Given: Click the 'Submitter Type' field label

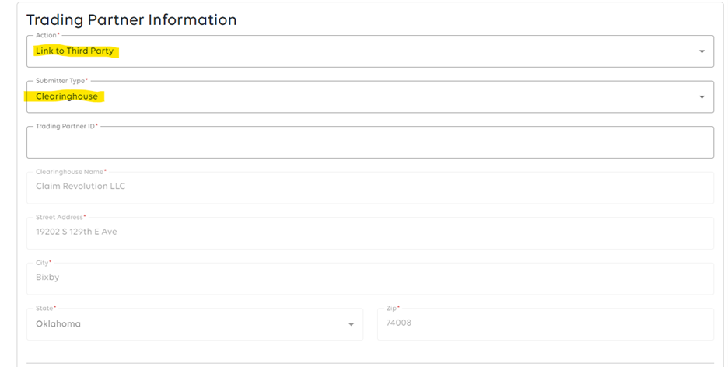Looking at the screenshot, I should coord(61,81).
